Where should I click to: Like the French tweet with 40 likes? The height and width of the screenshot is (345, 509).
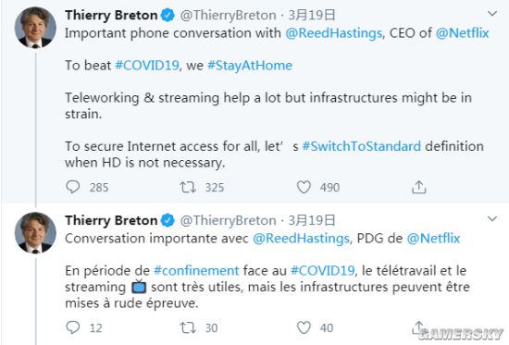pos(304,327)
